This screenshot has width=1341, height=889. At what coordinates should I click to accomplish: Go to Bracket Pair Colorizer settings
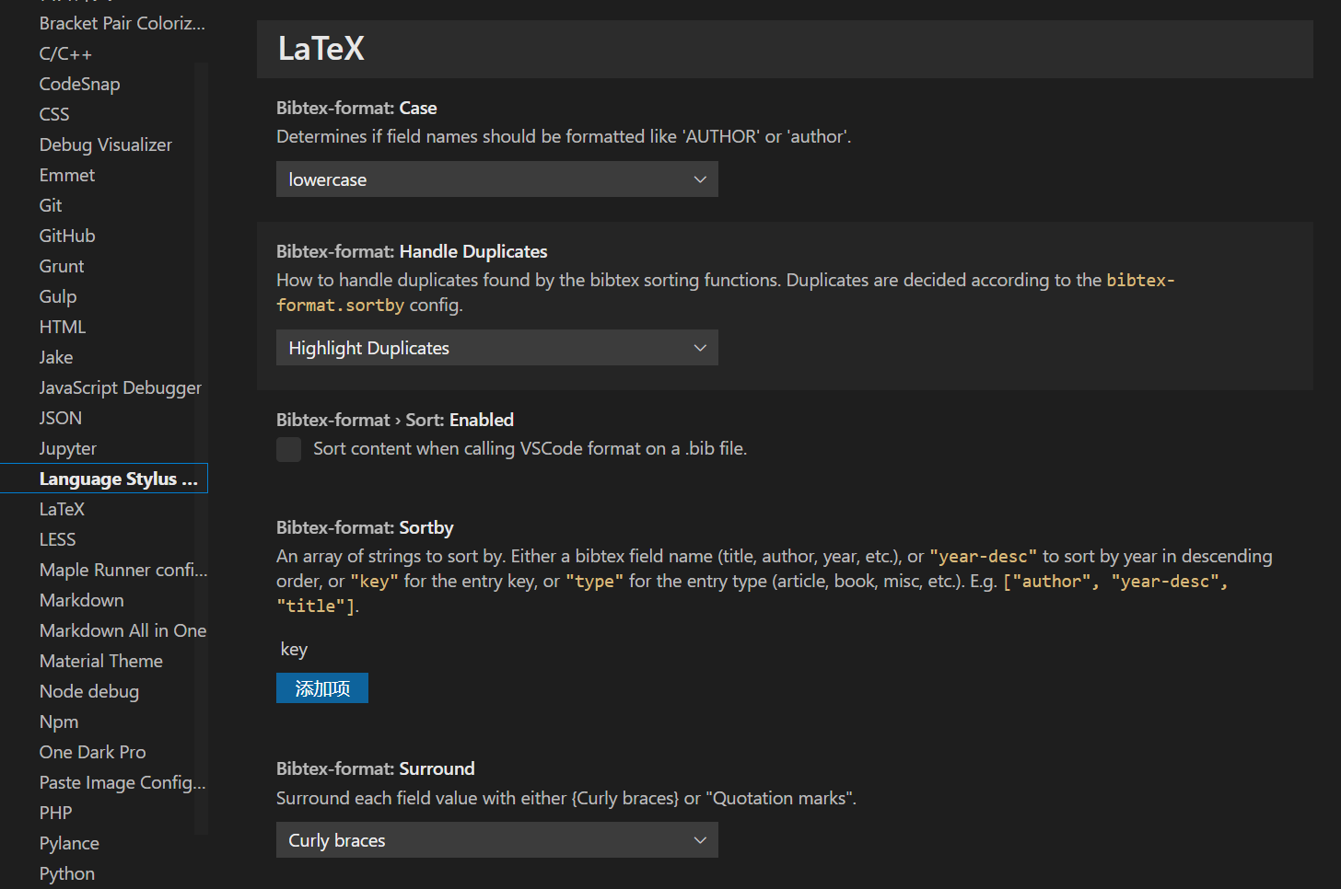point(122,23)
